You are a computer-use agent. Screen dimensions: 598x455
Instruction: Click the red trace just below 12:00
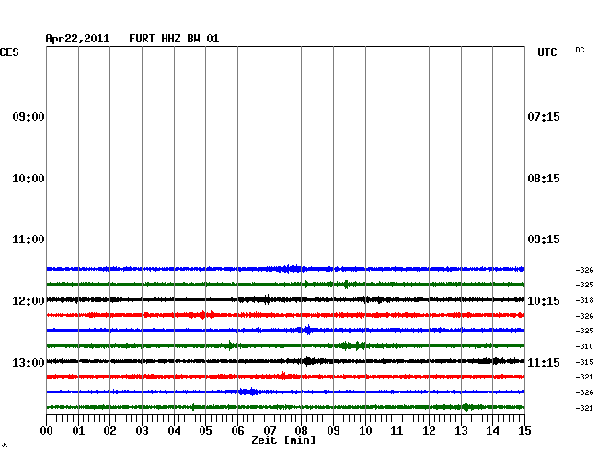point(285,315)
